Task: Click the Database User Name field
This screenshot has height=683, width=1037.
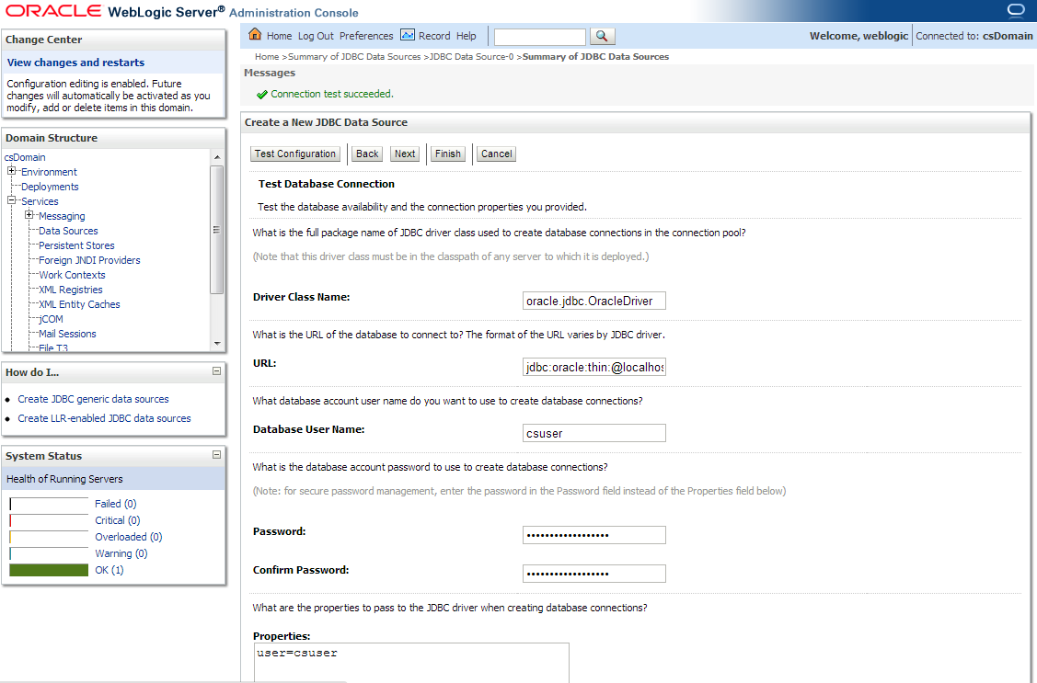Action: (593, 433)
